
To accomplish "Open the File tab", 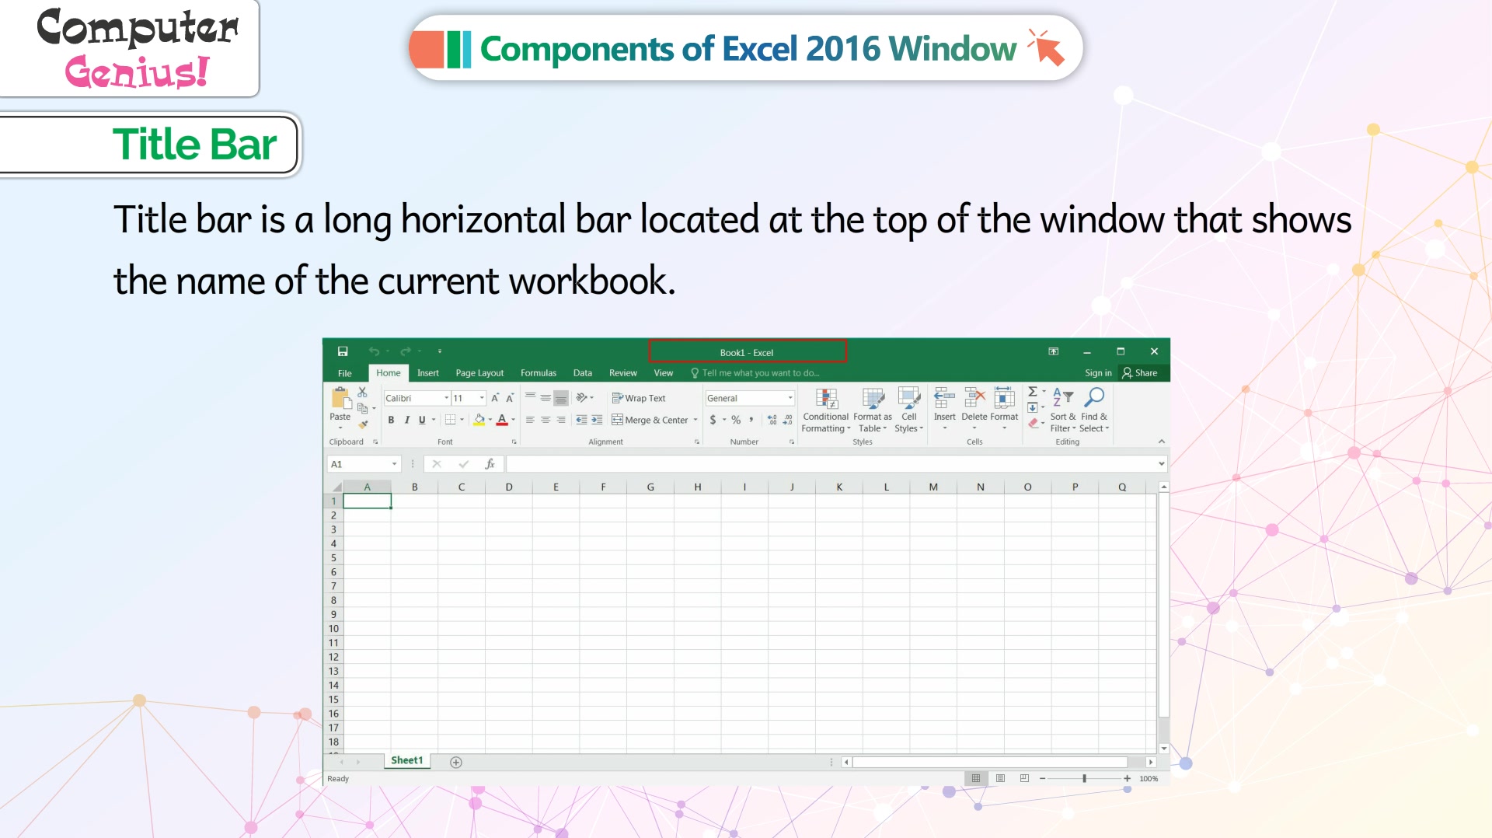I will point(345,373).
